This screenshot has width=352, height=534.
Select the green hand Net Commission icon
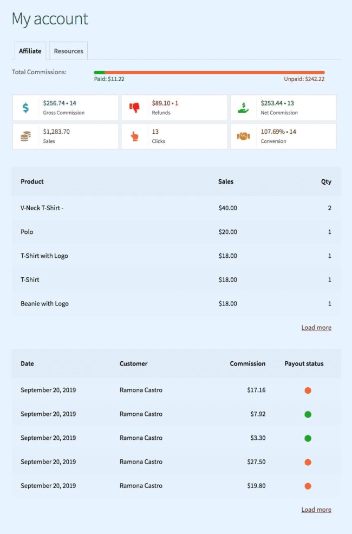click(243, 107)
